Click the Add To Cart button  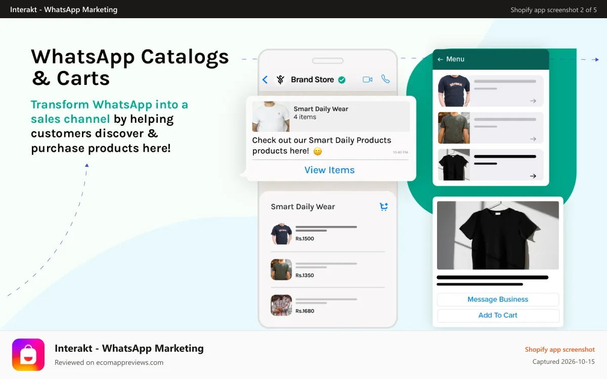click(498, 315)
